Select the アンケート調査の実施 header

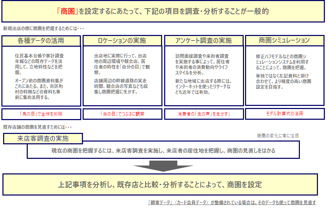(x=203, y=40)
